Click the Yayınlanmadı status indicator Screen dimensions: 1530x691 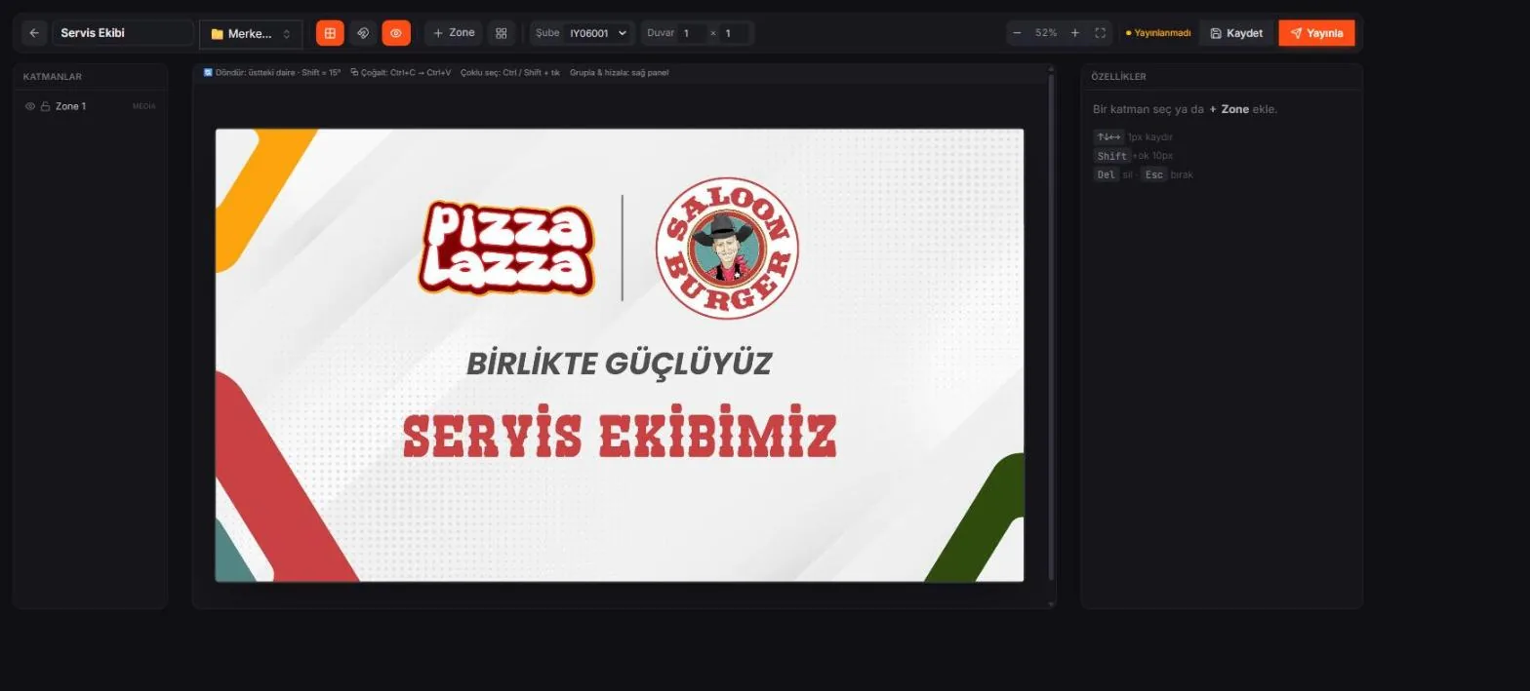point(1158,33)
